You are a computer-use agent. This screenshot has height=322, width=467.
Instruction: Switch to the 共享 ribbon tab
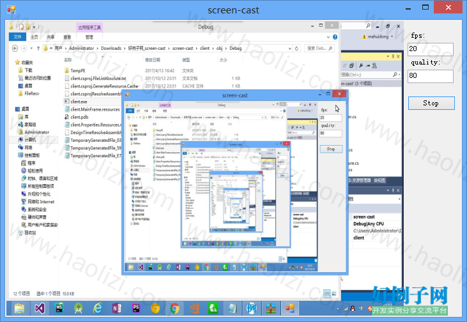(x=50, y=37)
